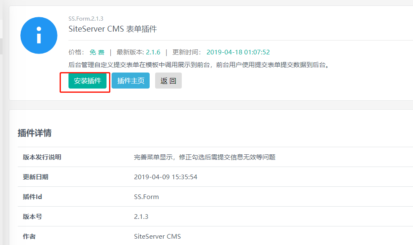Click the SS.Form plugin id value
Screen dimensions: 413x245
[146, 197]
